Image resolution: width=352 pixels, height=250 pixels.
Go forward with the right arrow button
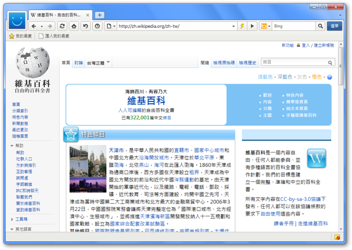click(50, 26)
